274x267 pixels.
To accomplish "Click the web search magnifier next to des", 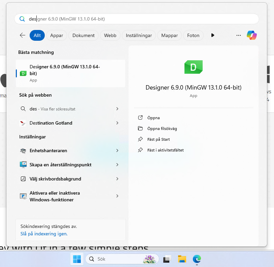I will coord(23,109).
